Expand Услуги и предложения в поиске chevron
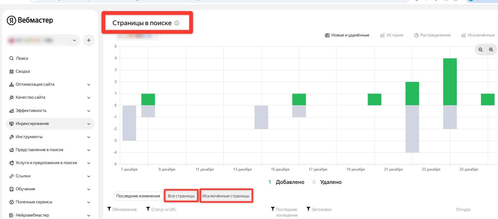This screenshot has height=219, width=498. point(89,163)
